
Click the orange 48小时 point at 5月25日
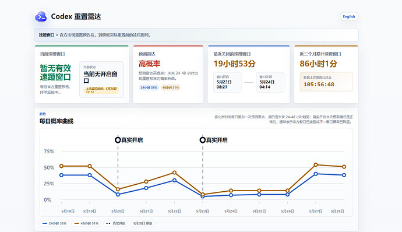pyautogui.click(x=259, y=191)
